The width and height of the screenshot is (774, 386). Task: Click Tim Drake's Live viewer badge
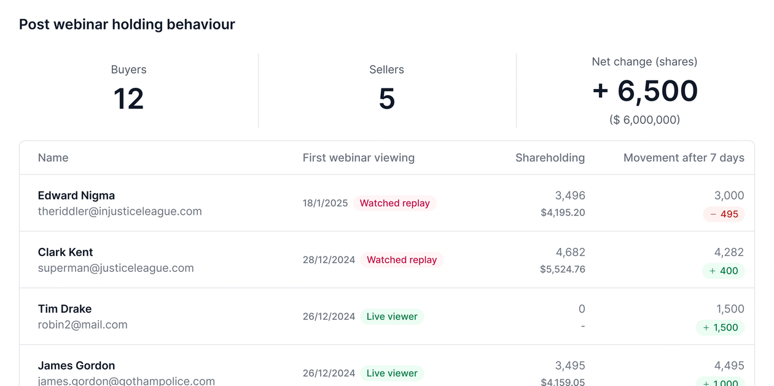coord(392,317)
